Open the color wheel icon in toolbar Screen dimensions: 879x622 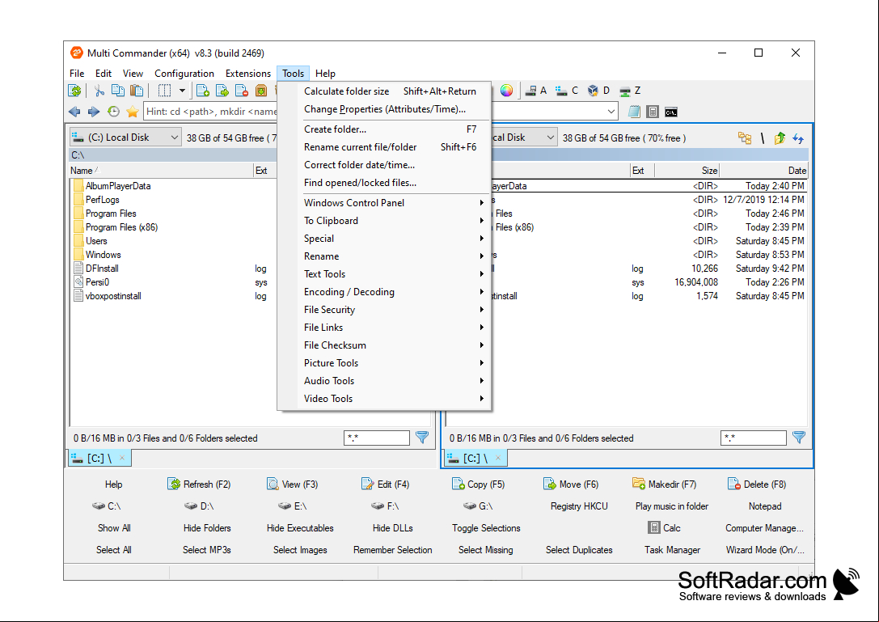pyautogui.click(x=506, y=91)
